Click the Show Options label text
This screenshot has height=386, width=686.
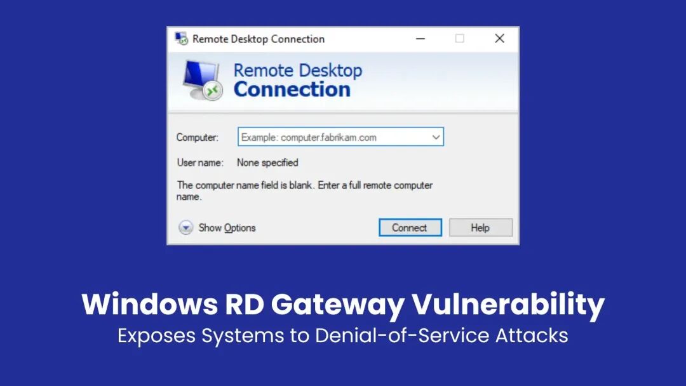(227, 228)
